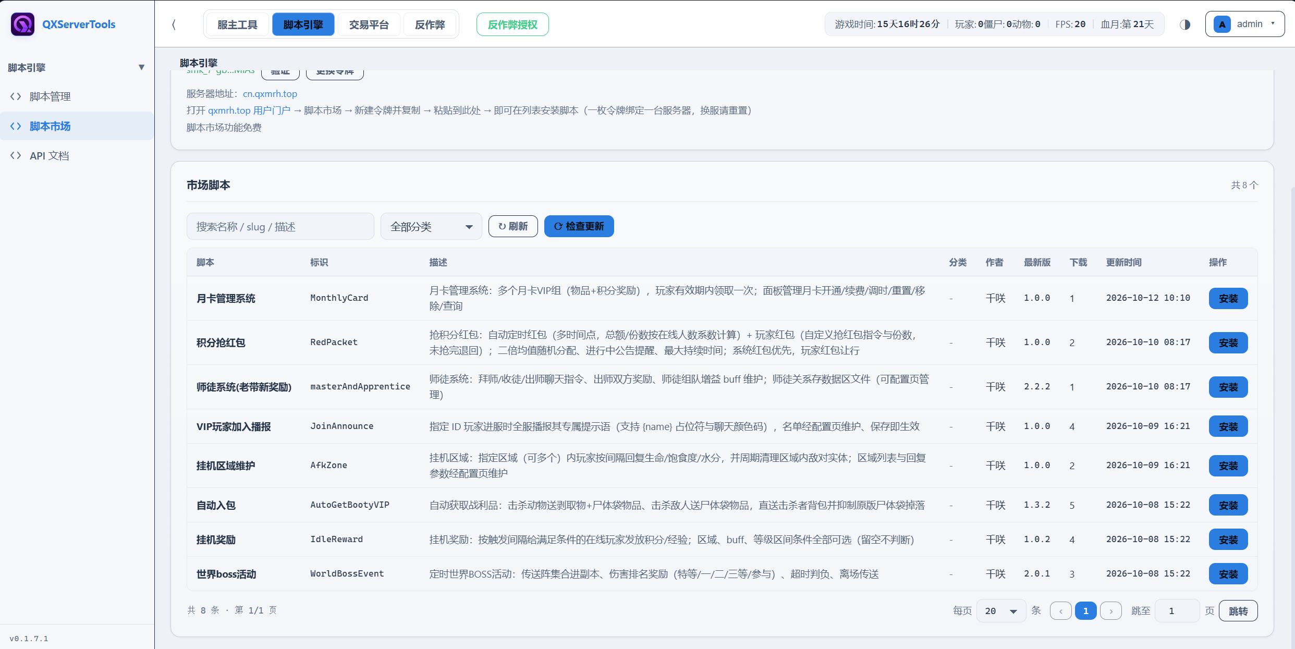This screenshot has width=1295, height=649.
Task: Go to previous page with left arrow
Action: [1061, 611]
